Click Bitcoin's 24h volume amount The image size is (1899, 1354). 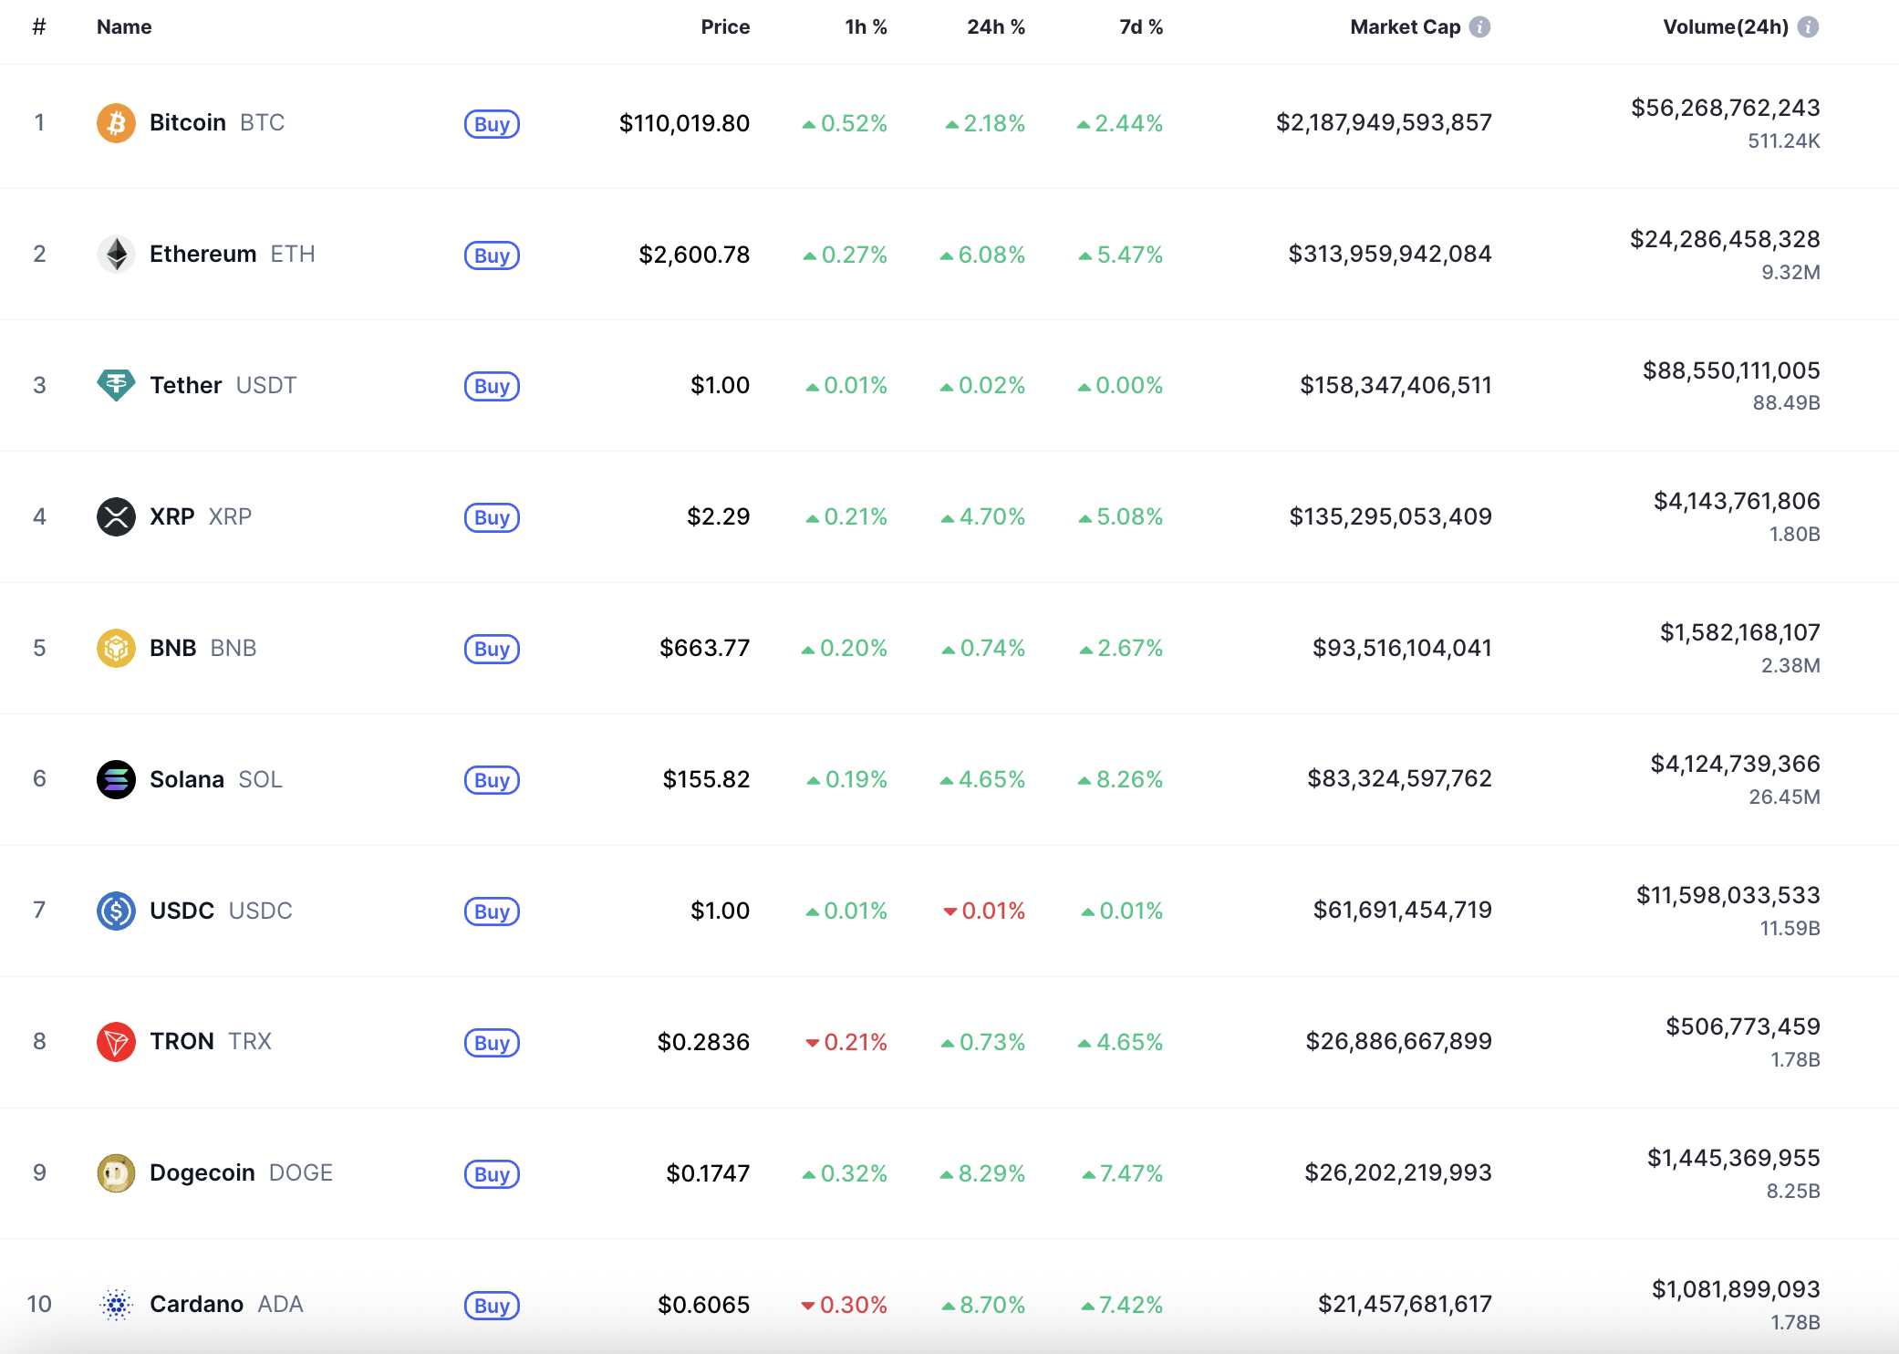[1725, 109]
